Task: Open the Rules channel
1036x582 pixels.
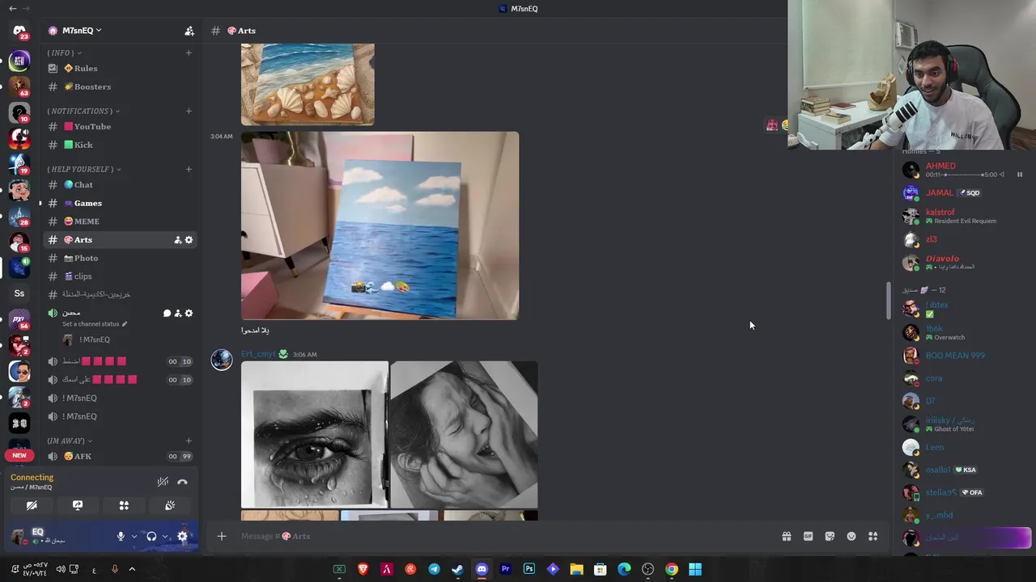Action: pyautogui.click(x=120, y=69)
